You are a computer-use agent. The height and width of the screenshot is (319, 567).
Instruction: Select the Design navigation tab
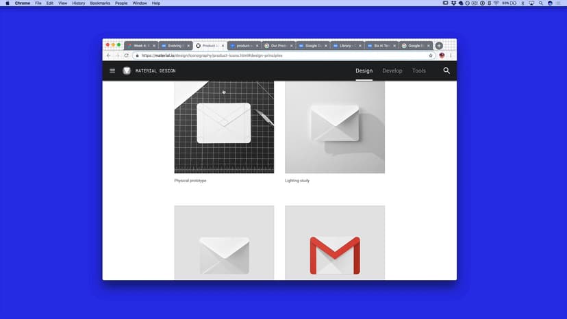pos(364,71)
